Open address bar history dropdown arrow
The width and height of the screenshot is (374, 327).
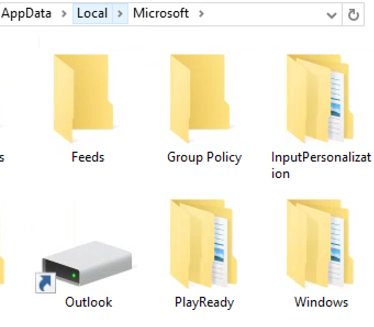pos(331,15)
